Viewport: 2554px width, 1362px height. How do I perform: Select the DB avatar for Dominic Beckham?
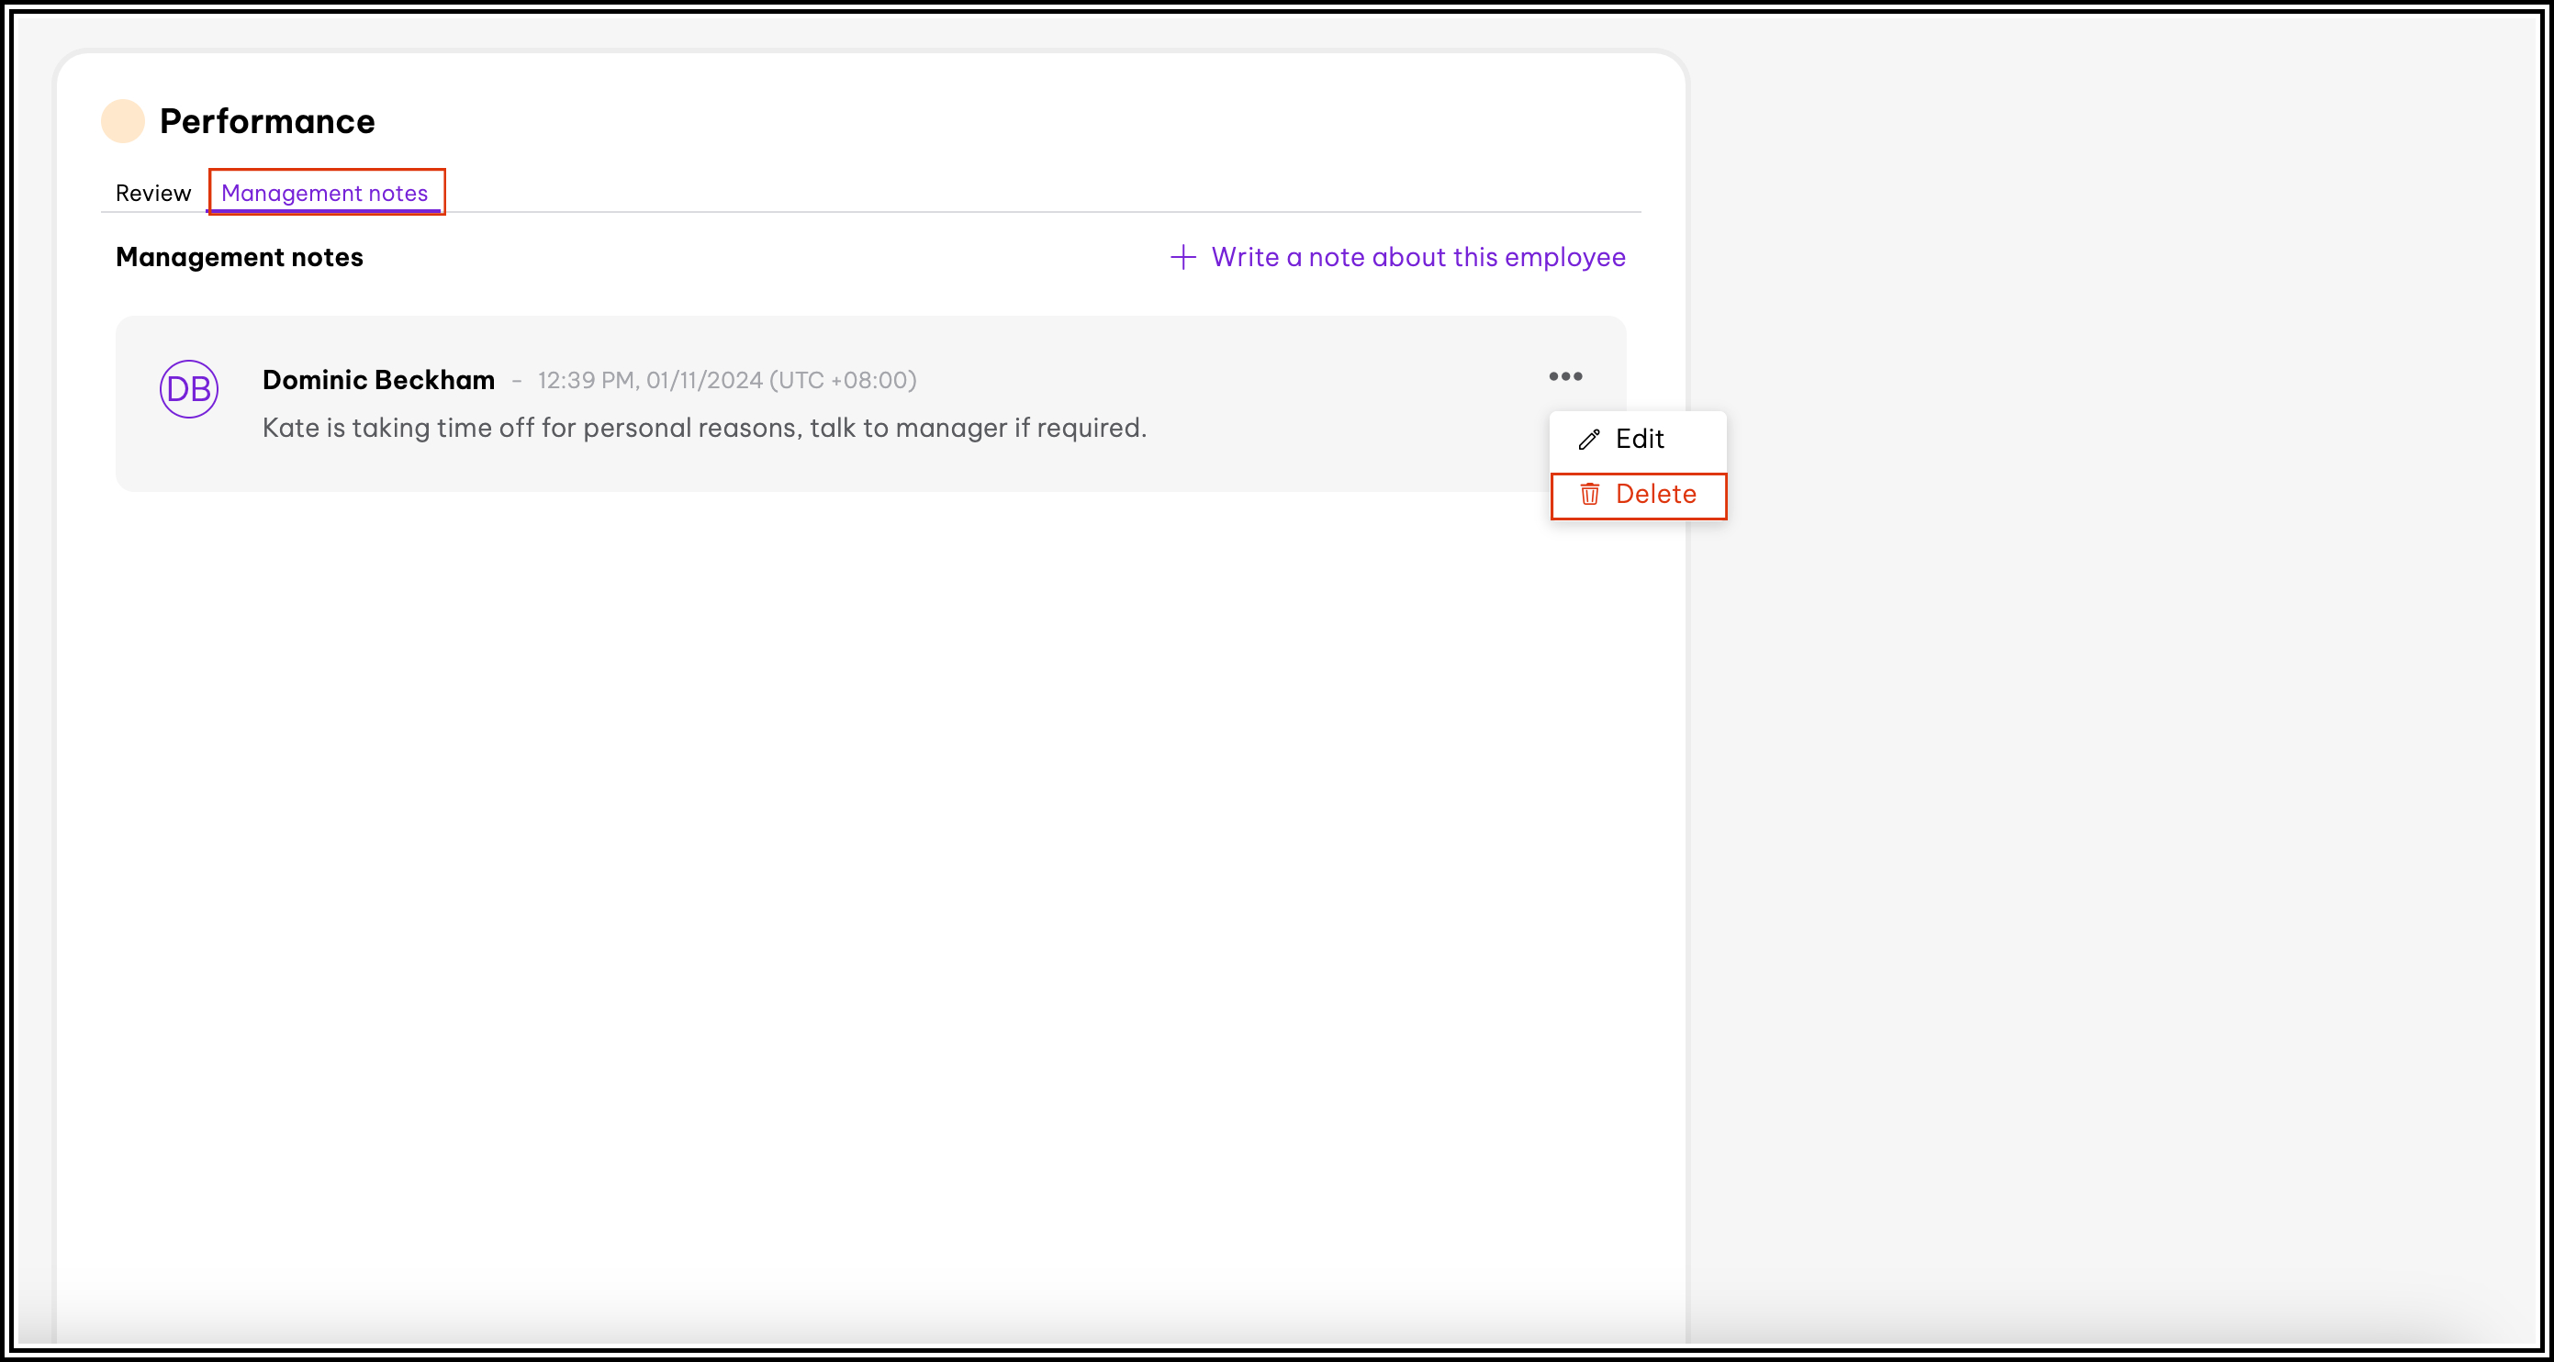pos(188,389)
